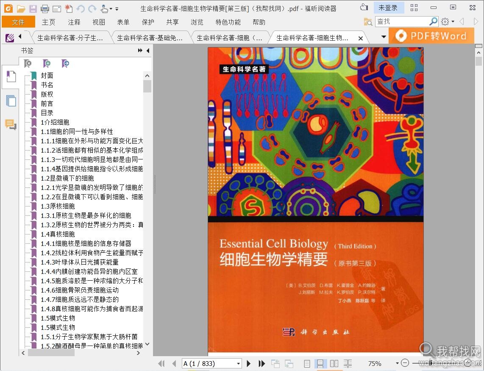Close the active 细胞生物 document tab
Screen dimensions: 484x371
point(361,38)
